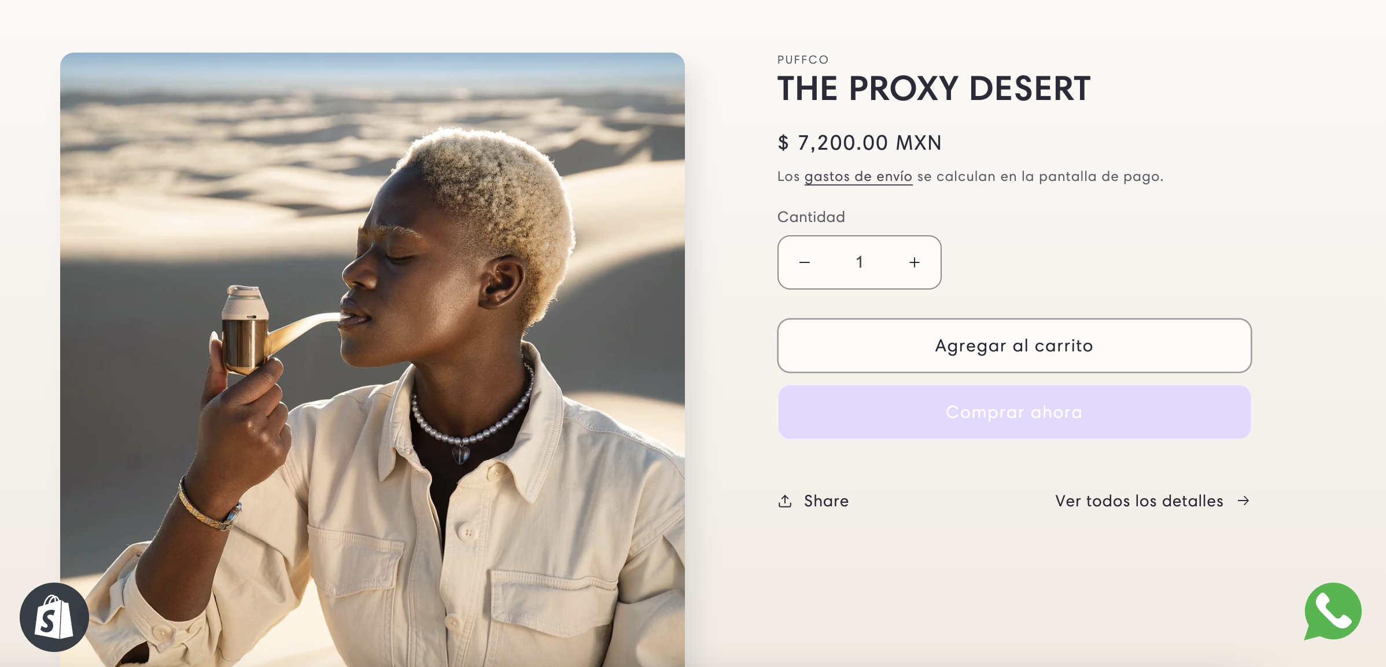The image size is (1386, 667).
Task: Click THE PROXY DESERT product title
Action: 934,88
